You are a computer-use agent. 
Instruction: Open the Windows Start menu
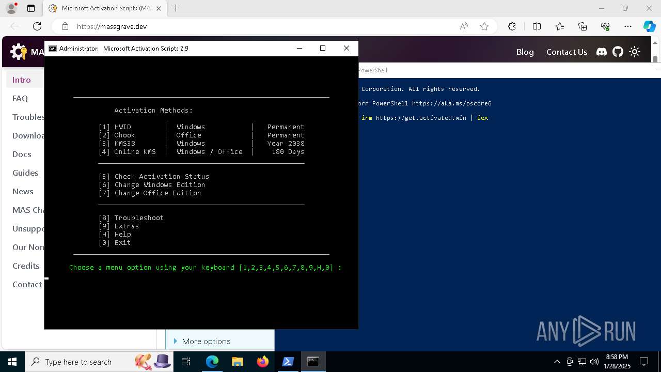coord(12,362)
